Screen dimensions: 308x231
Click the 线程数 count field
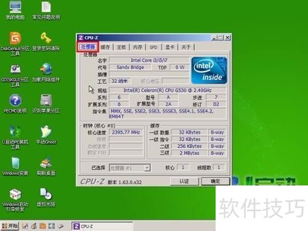pyautogui.click(x=219, y=168)
